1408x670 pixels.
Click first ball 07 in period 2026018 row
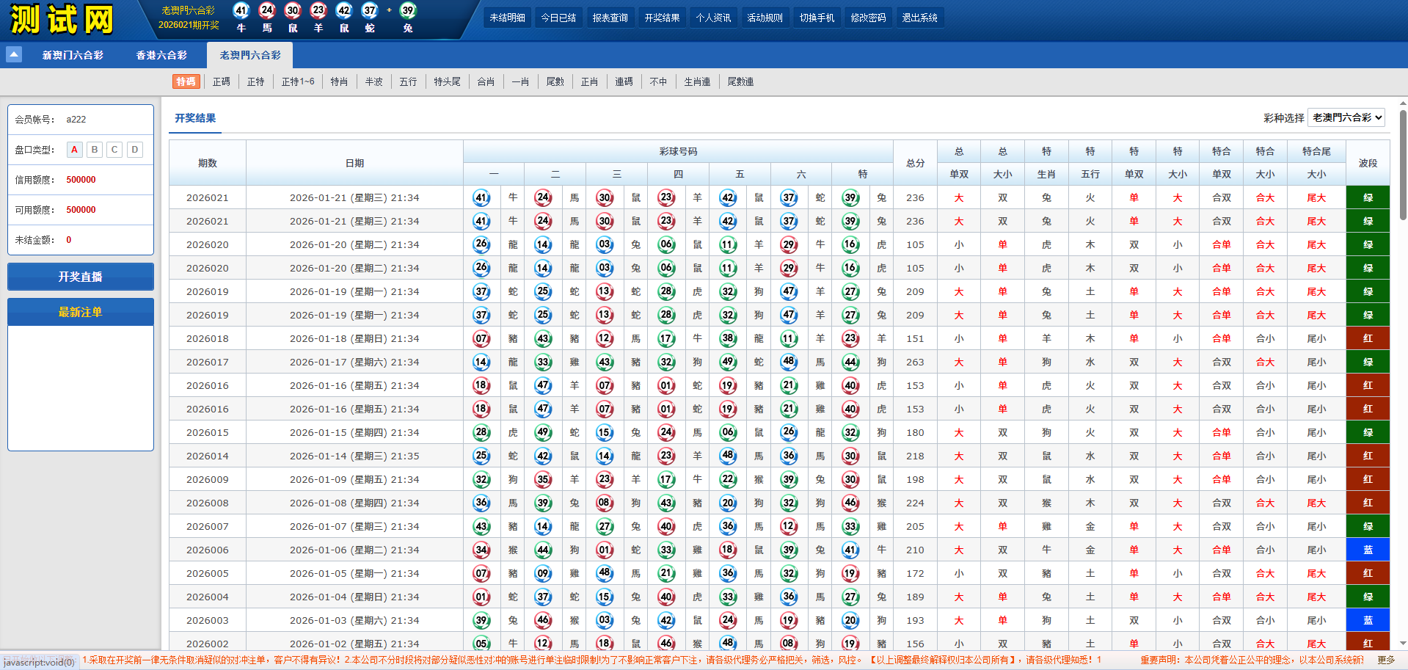[481, 338]
